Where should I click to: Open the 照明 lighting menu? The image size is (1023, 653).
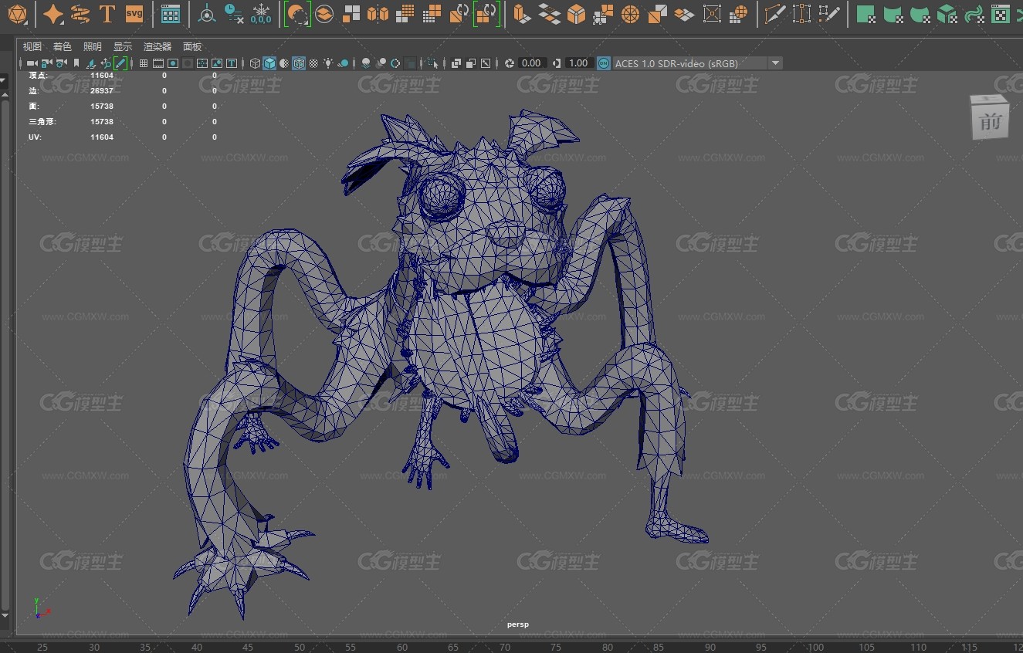pyautogui.click(x=92, y=47)
